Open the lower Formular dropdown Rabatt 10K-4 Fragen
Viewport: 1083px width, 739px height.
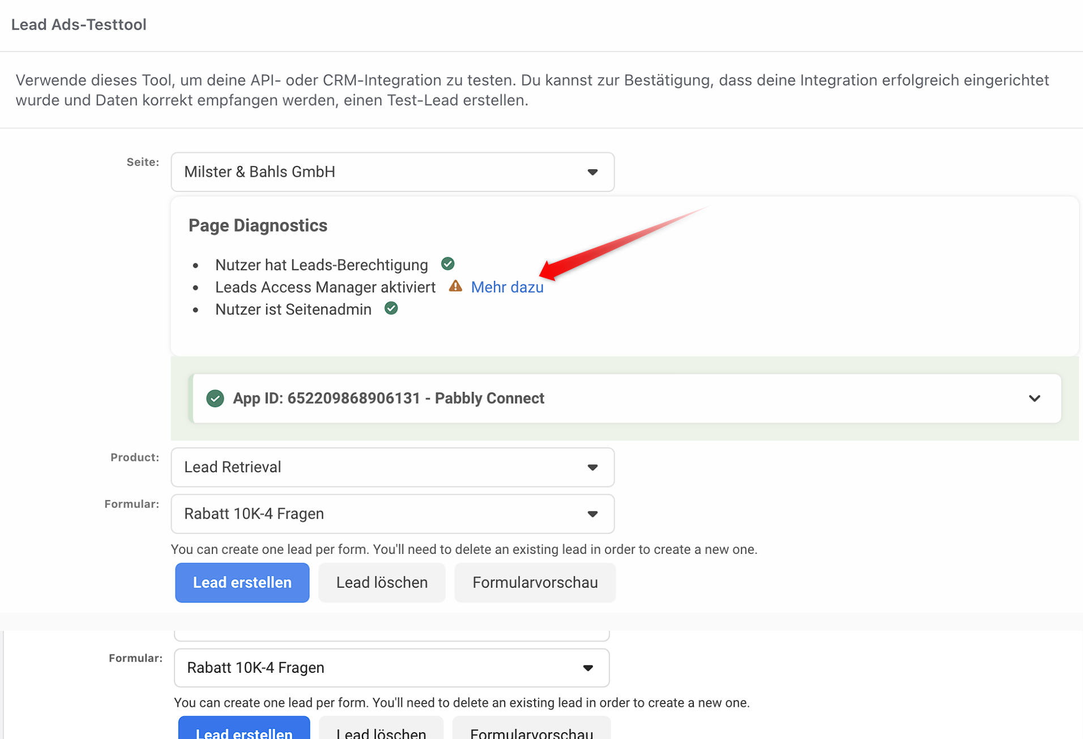(x=391, y=668)
